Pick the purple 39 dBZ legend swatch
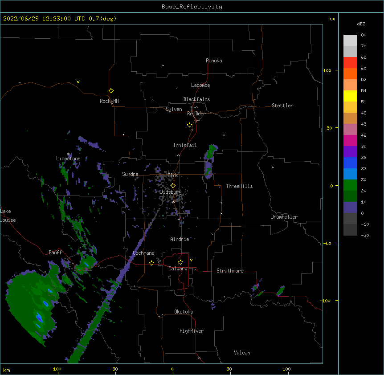This screenshot has width=384, height=375. point(350,151)
